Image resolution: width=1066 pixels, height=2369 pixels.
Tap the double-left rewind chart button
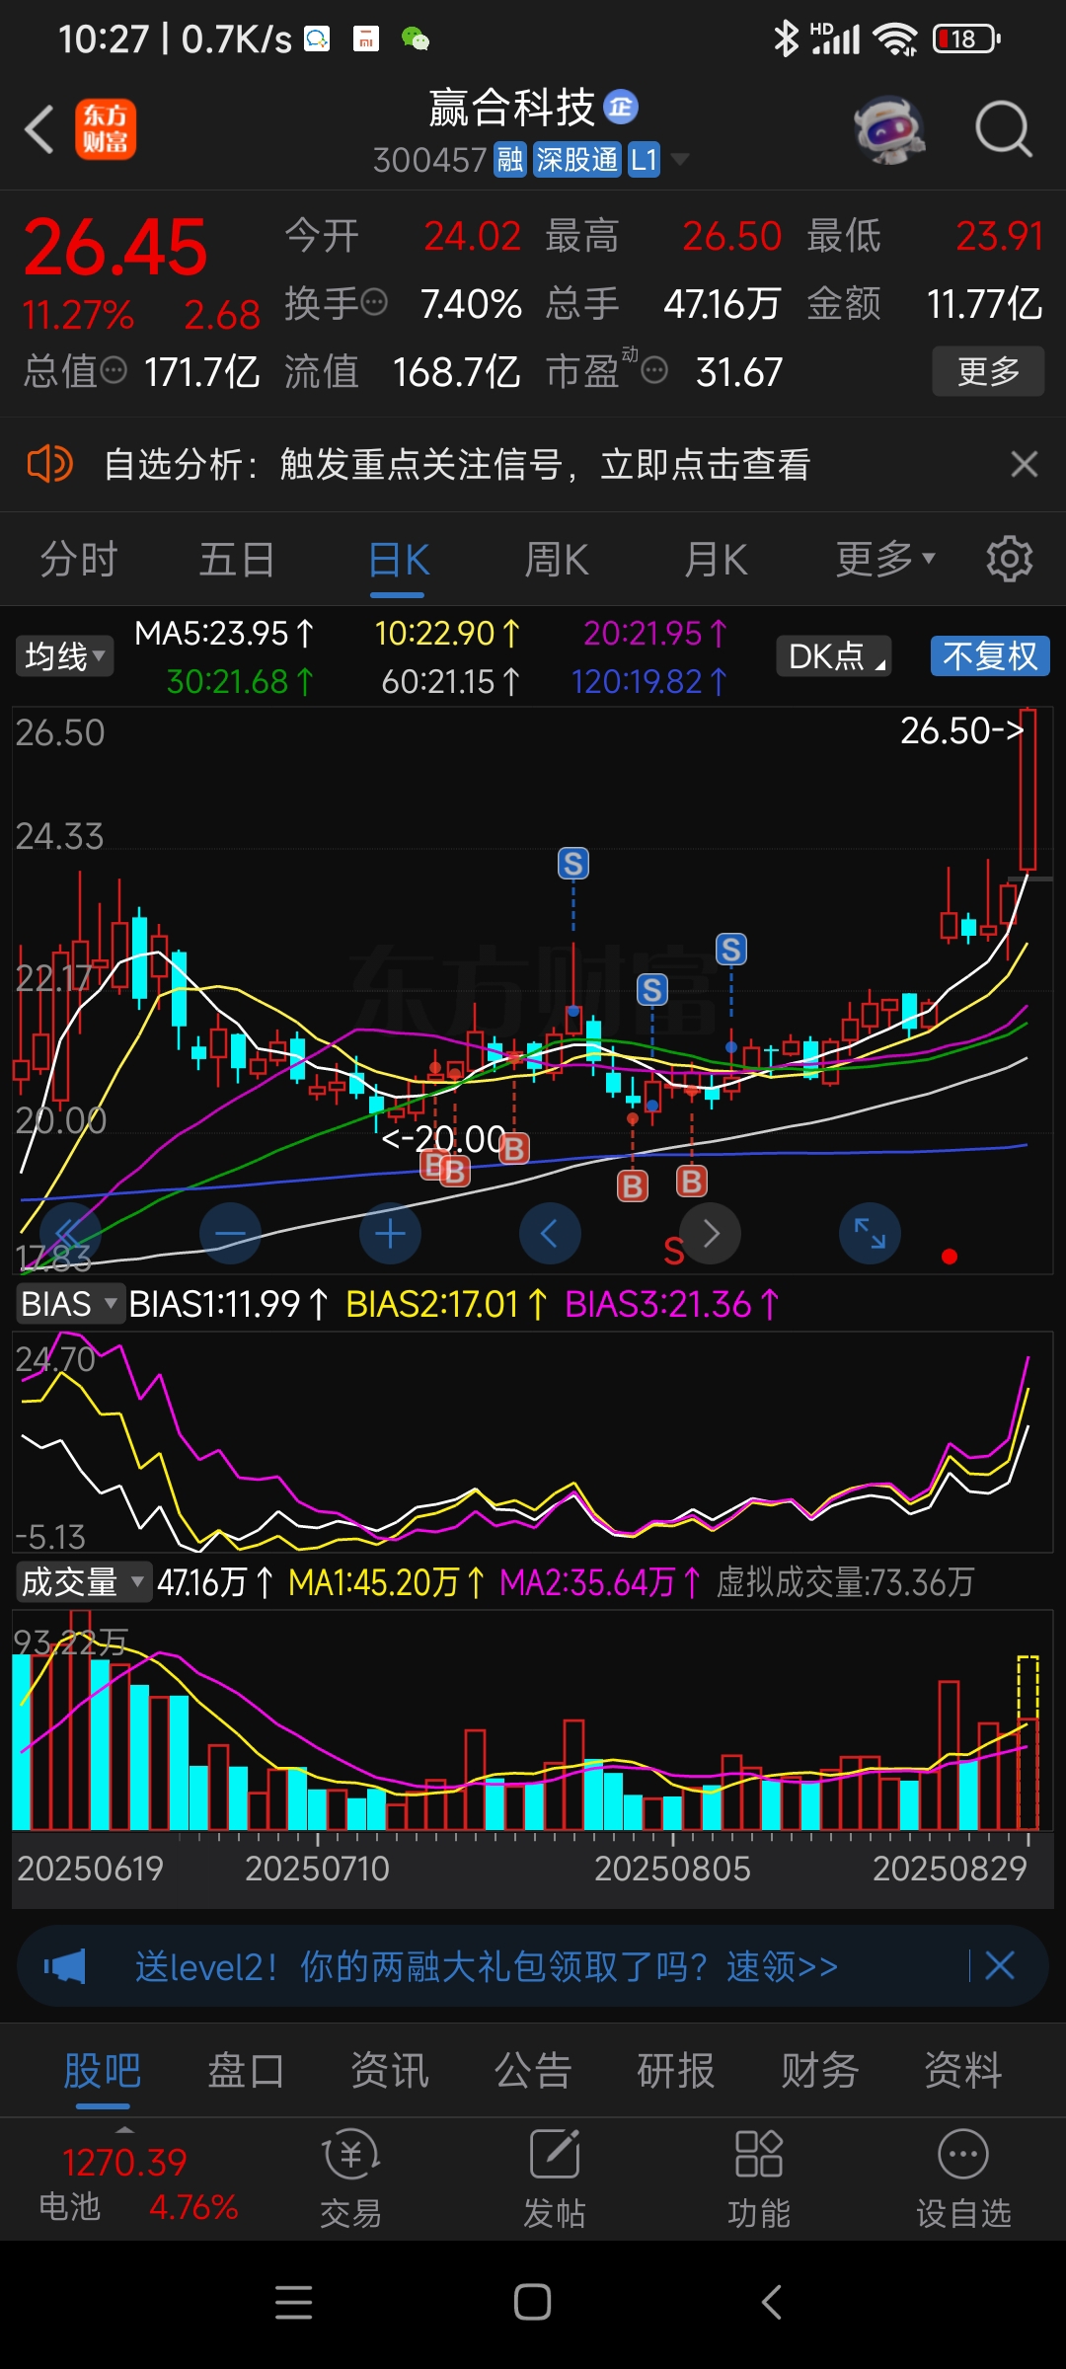70,1233
